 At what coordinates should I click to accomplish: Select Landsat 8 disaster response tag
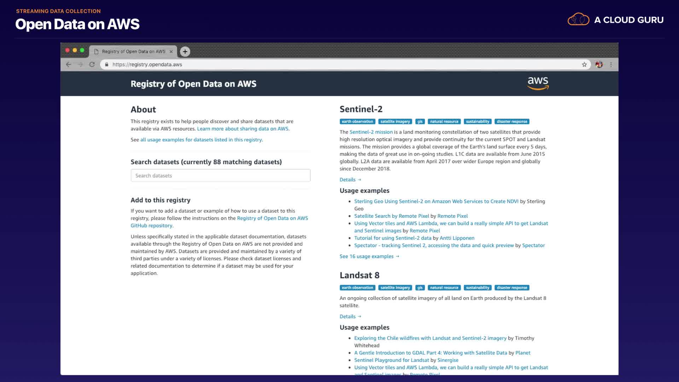click(x=512, y=288)
